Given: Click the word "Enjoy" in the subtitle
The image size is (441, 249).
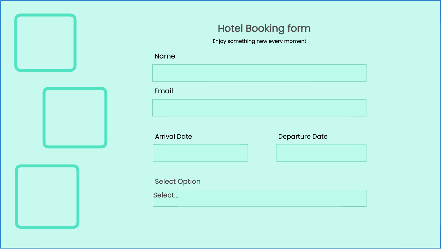Looking at the screenshot, I should click(219, 41).
